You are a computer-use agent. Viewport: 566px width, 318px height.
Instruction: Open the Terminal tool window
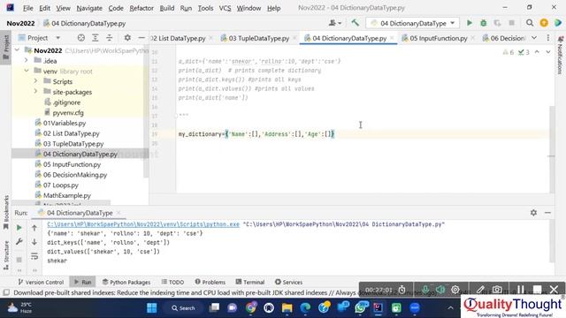tap(249, 282)
